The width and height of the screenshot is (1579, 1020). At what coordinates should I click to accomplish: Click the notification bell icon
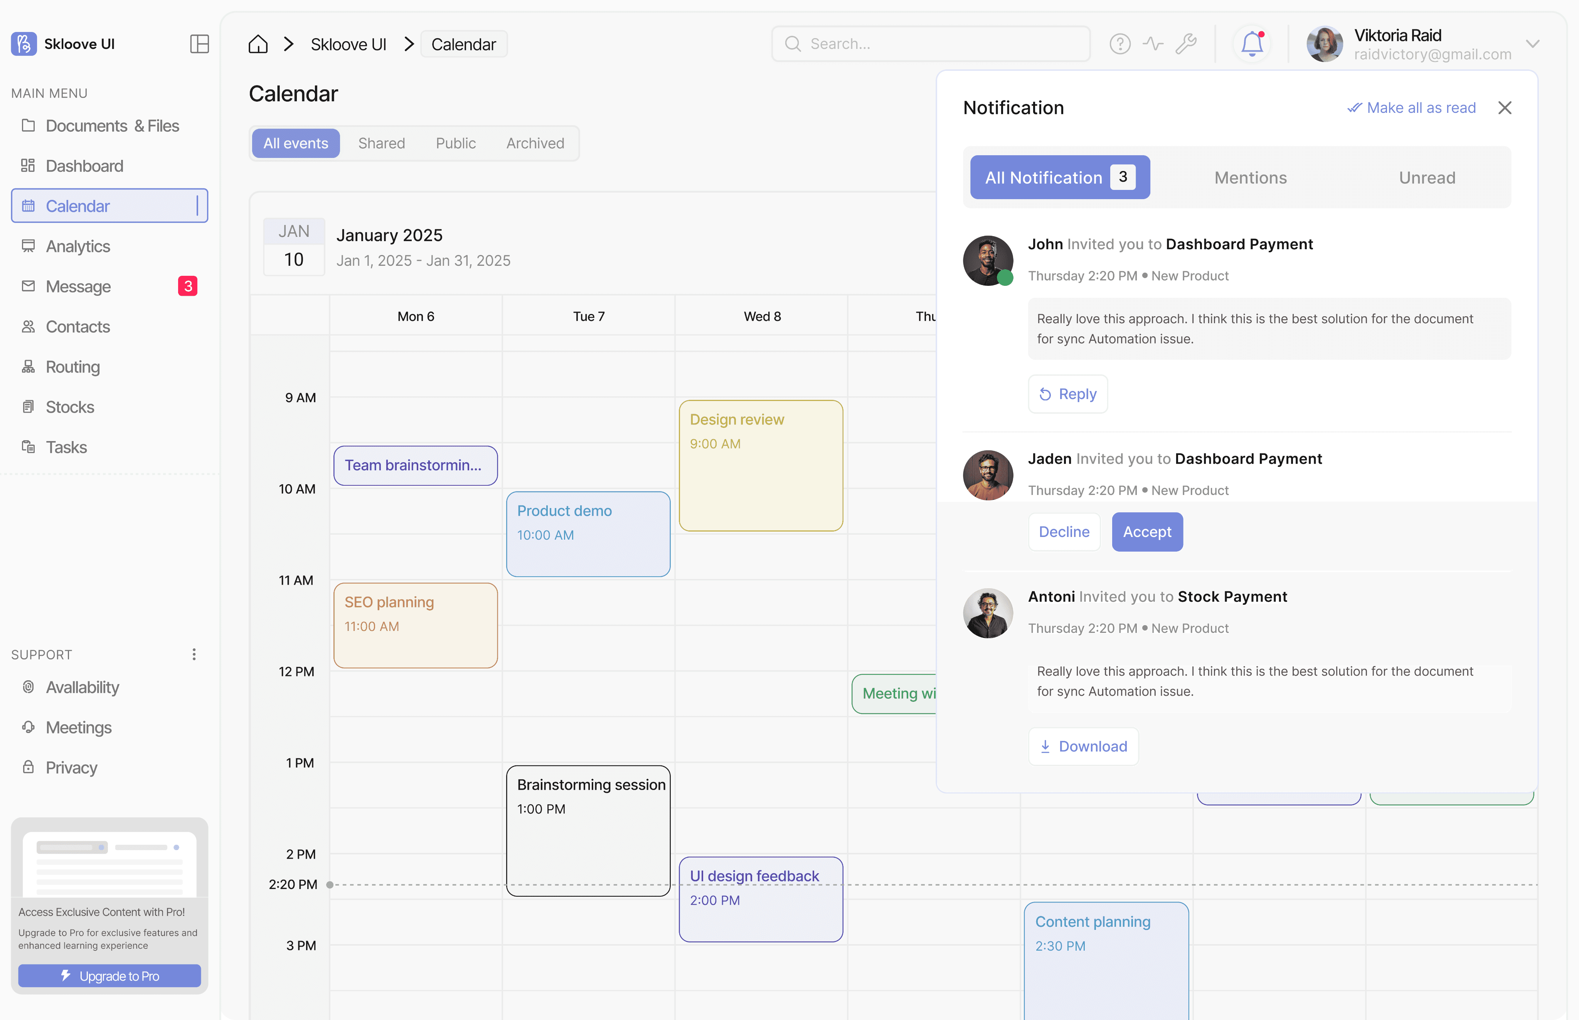tap(1251, 44)
